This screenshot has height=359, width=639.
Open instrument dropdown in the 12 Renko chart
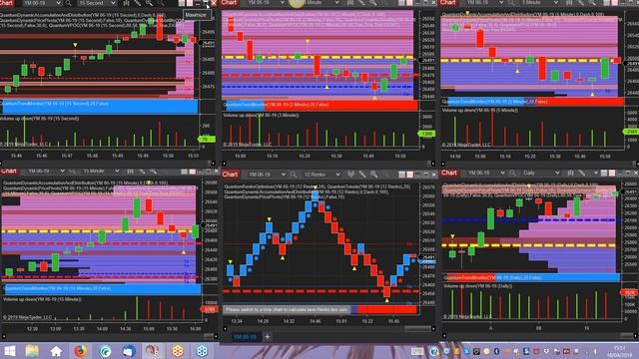pos(267,175)
